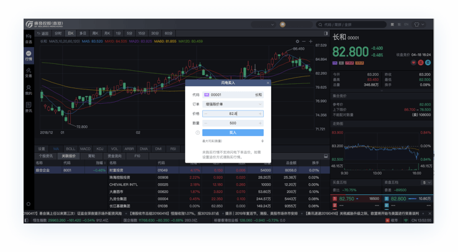The image size is (458, 252).
Task: Zoom in the chart with plus icon
Action: click(x=310, y=42)
